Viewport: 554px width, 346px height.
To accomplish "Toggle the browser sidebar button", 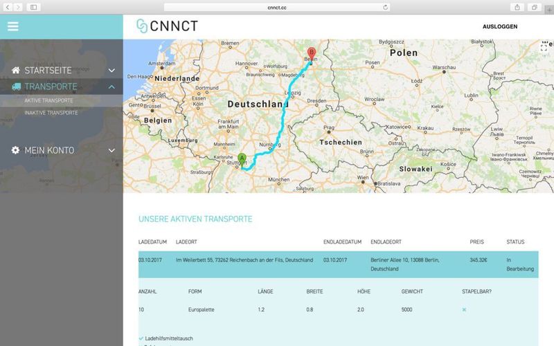I will [x=33, y=7].
